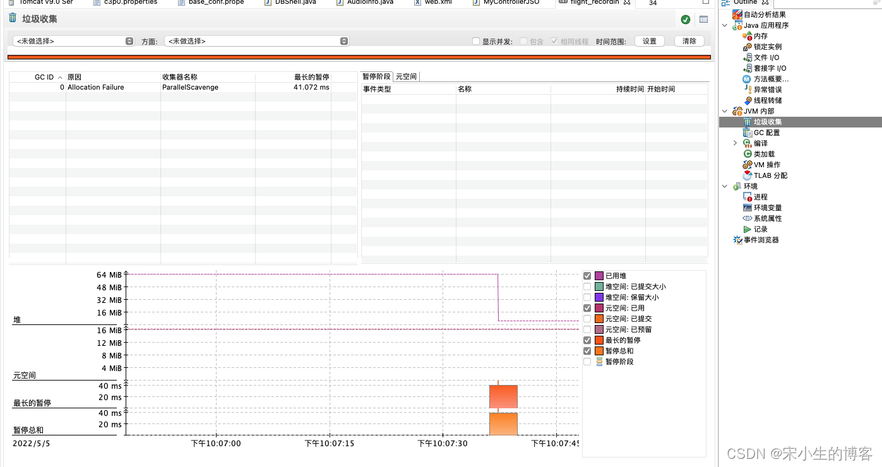This screenshot has height=467, width=882.
Task: Switch to the 元空间 tab
Action: pyautogui.click(x=406, y=76)
